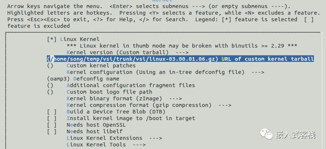Click the thumb mode binutils warning line
Viewport: 326px width, 149px height.
(182, 46)
